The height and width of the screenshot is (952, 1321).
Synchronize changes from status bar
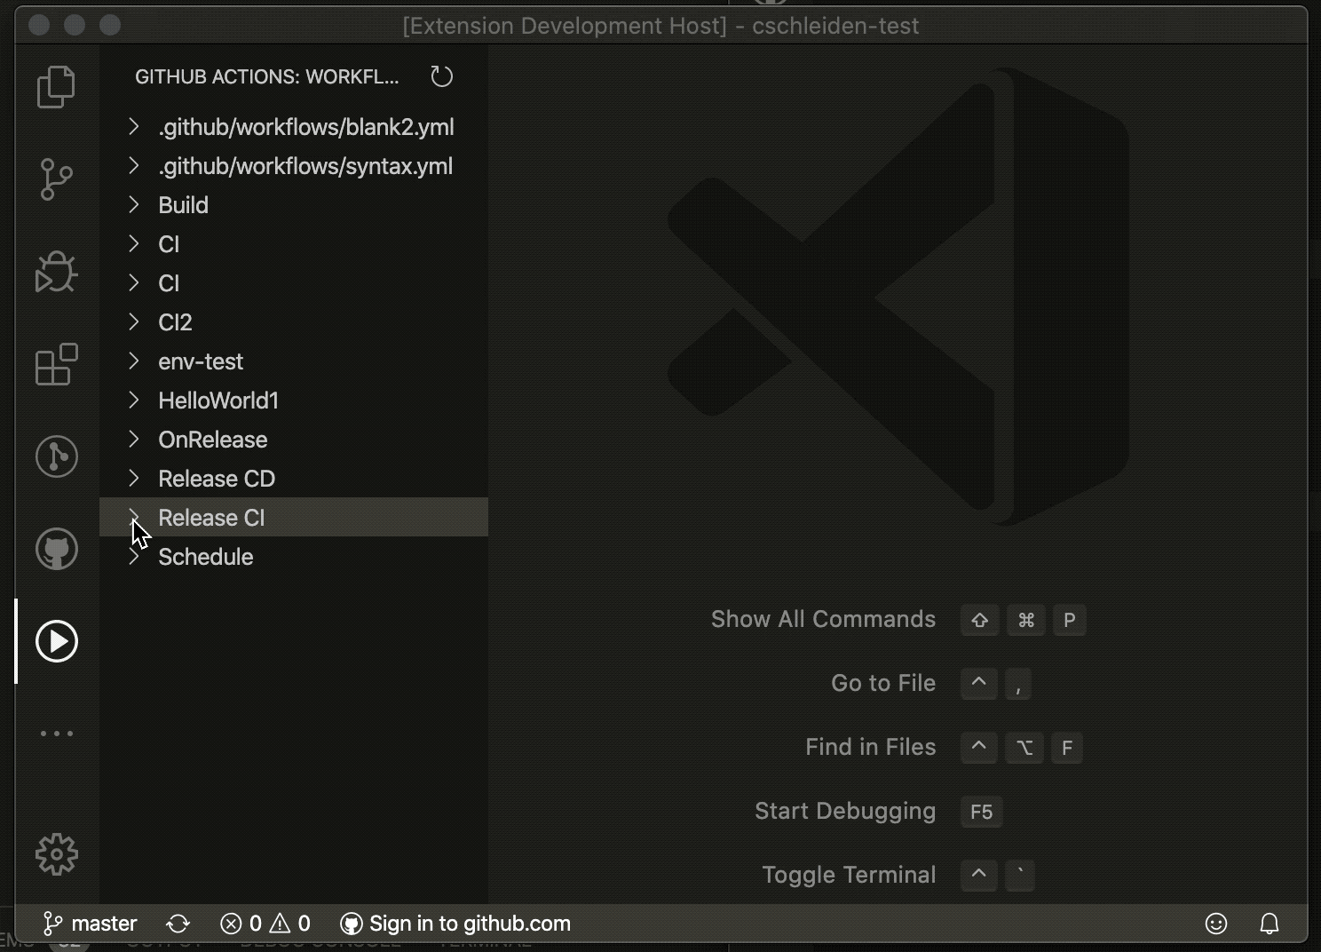click(178, 924)
